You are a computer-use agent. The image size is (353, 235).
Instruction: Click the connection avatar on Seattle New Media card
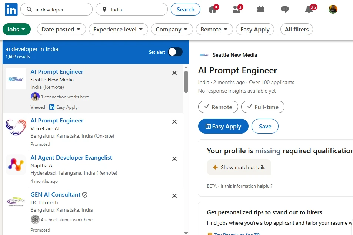(x=35, y=97)
